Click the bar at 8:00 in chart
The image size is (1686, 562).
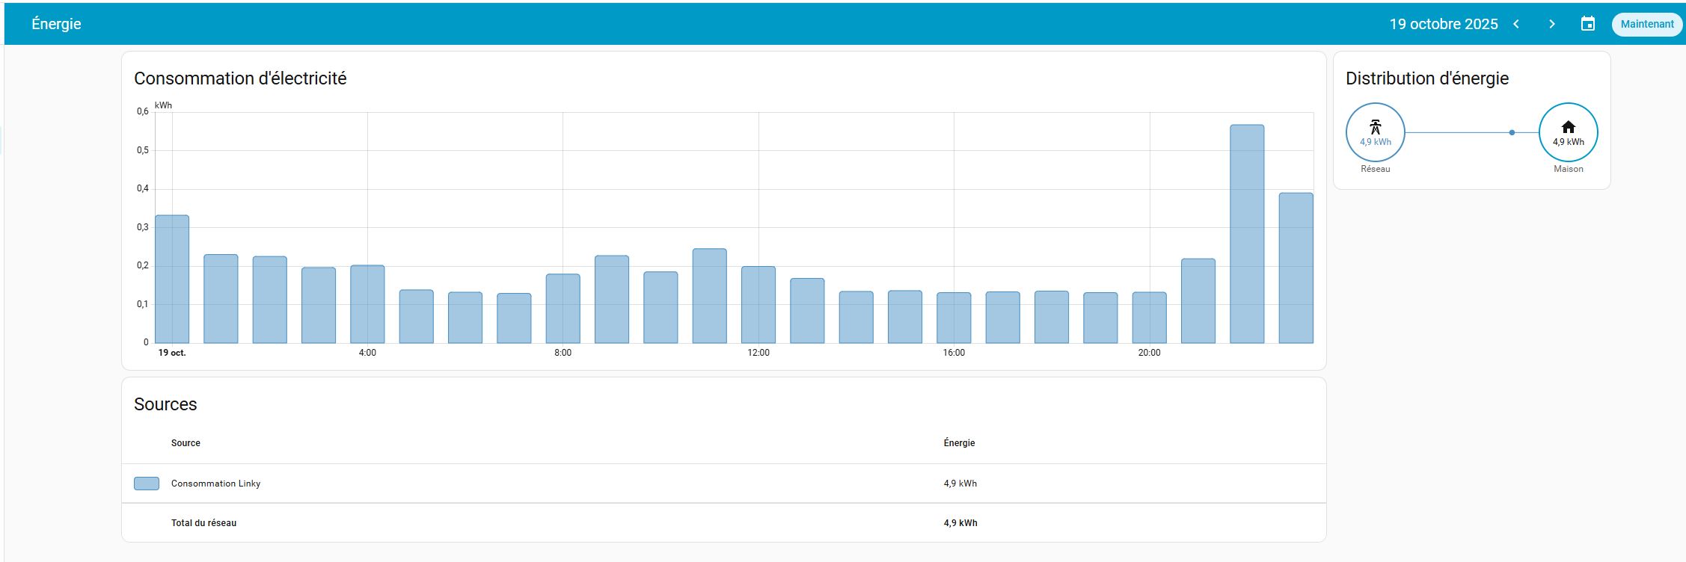pos(562,309)
